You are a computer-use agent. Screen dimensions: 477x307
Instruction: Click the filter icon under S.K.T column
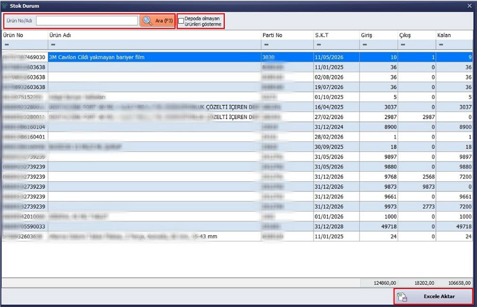click(318, 45)
